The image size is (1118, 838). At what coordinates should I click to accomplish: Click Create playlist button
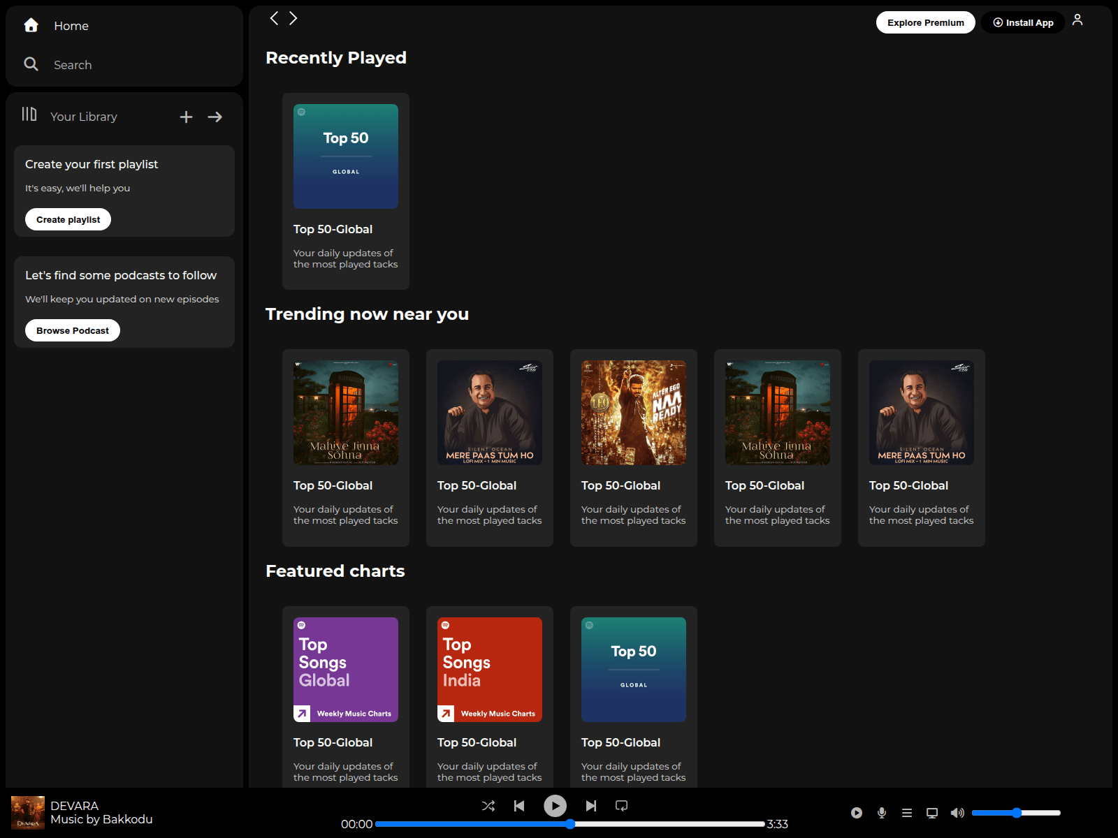click(x=68, y=219)
